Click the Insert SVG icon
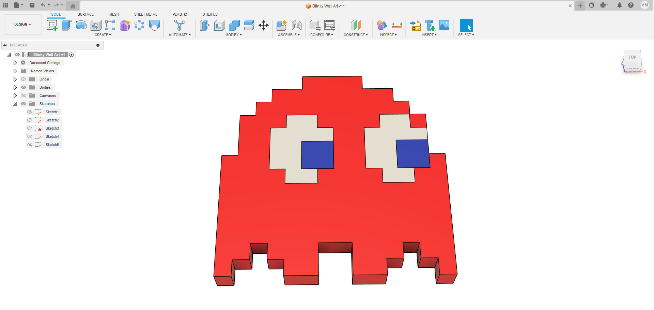Screen dimensions: 654x310 (415, 25)
